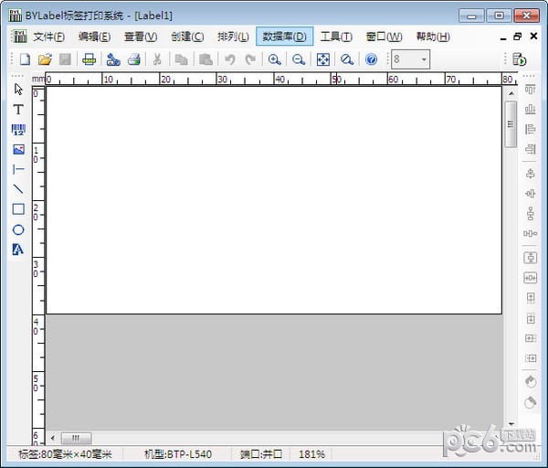This screenshot has height=468, width=548.
Task: Open printer setup with the yellow printer icon
Action: coord(90,59)
